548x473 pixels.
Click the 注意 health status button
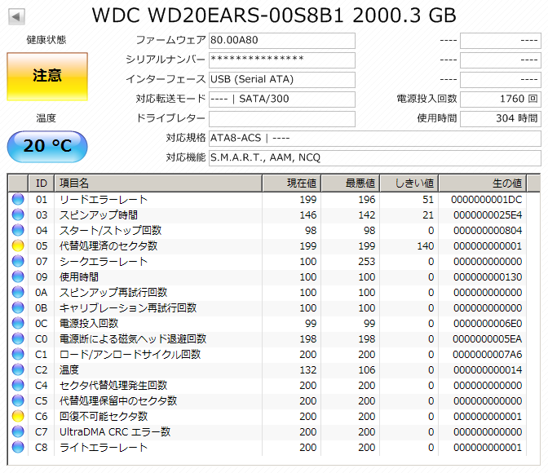click(47, 77)
